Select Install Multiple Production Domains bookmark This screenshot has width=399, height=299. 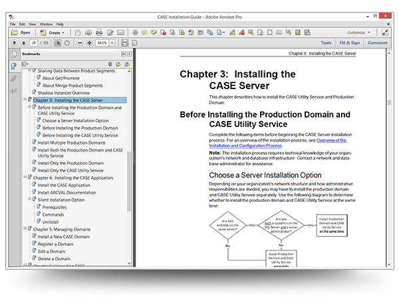72,143
